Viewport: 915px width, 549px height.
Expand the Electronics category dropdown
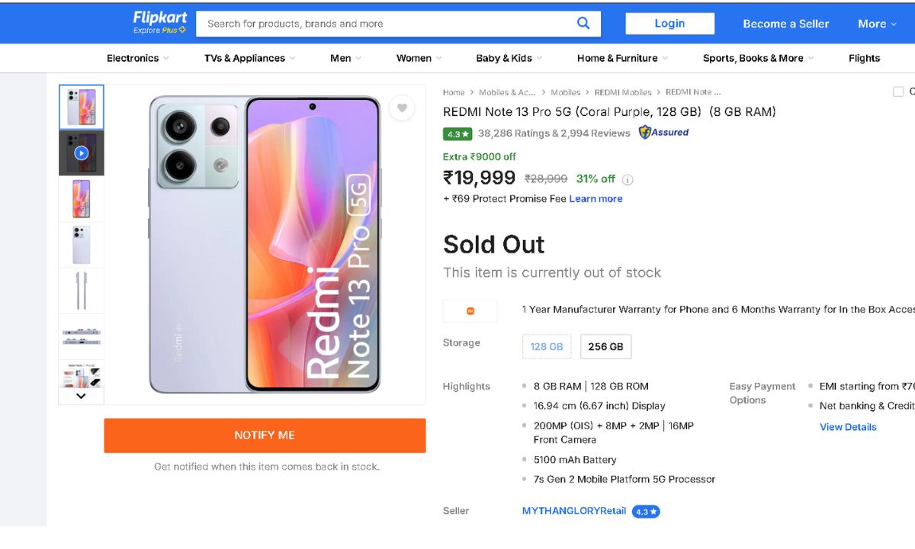coord(137,58)
